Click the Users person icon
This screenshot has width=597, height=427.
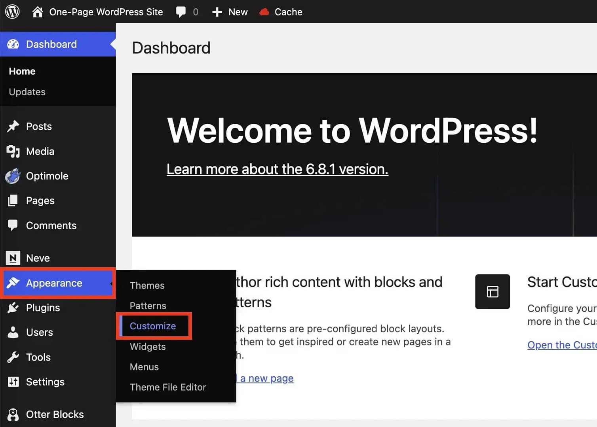pyautogui.click(x=13, y=333)
